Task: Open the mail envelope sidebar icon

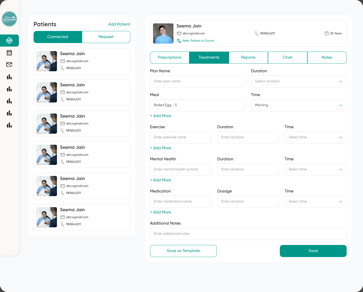Action: (9, 65)
